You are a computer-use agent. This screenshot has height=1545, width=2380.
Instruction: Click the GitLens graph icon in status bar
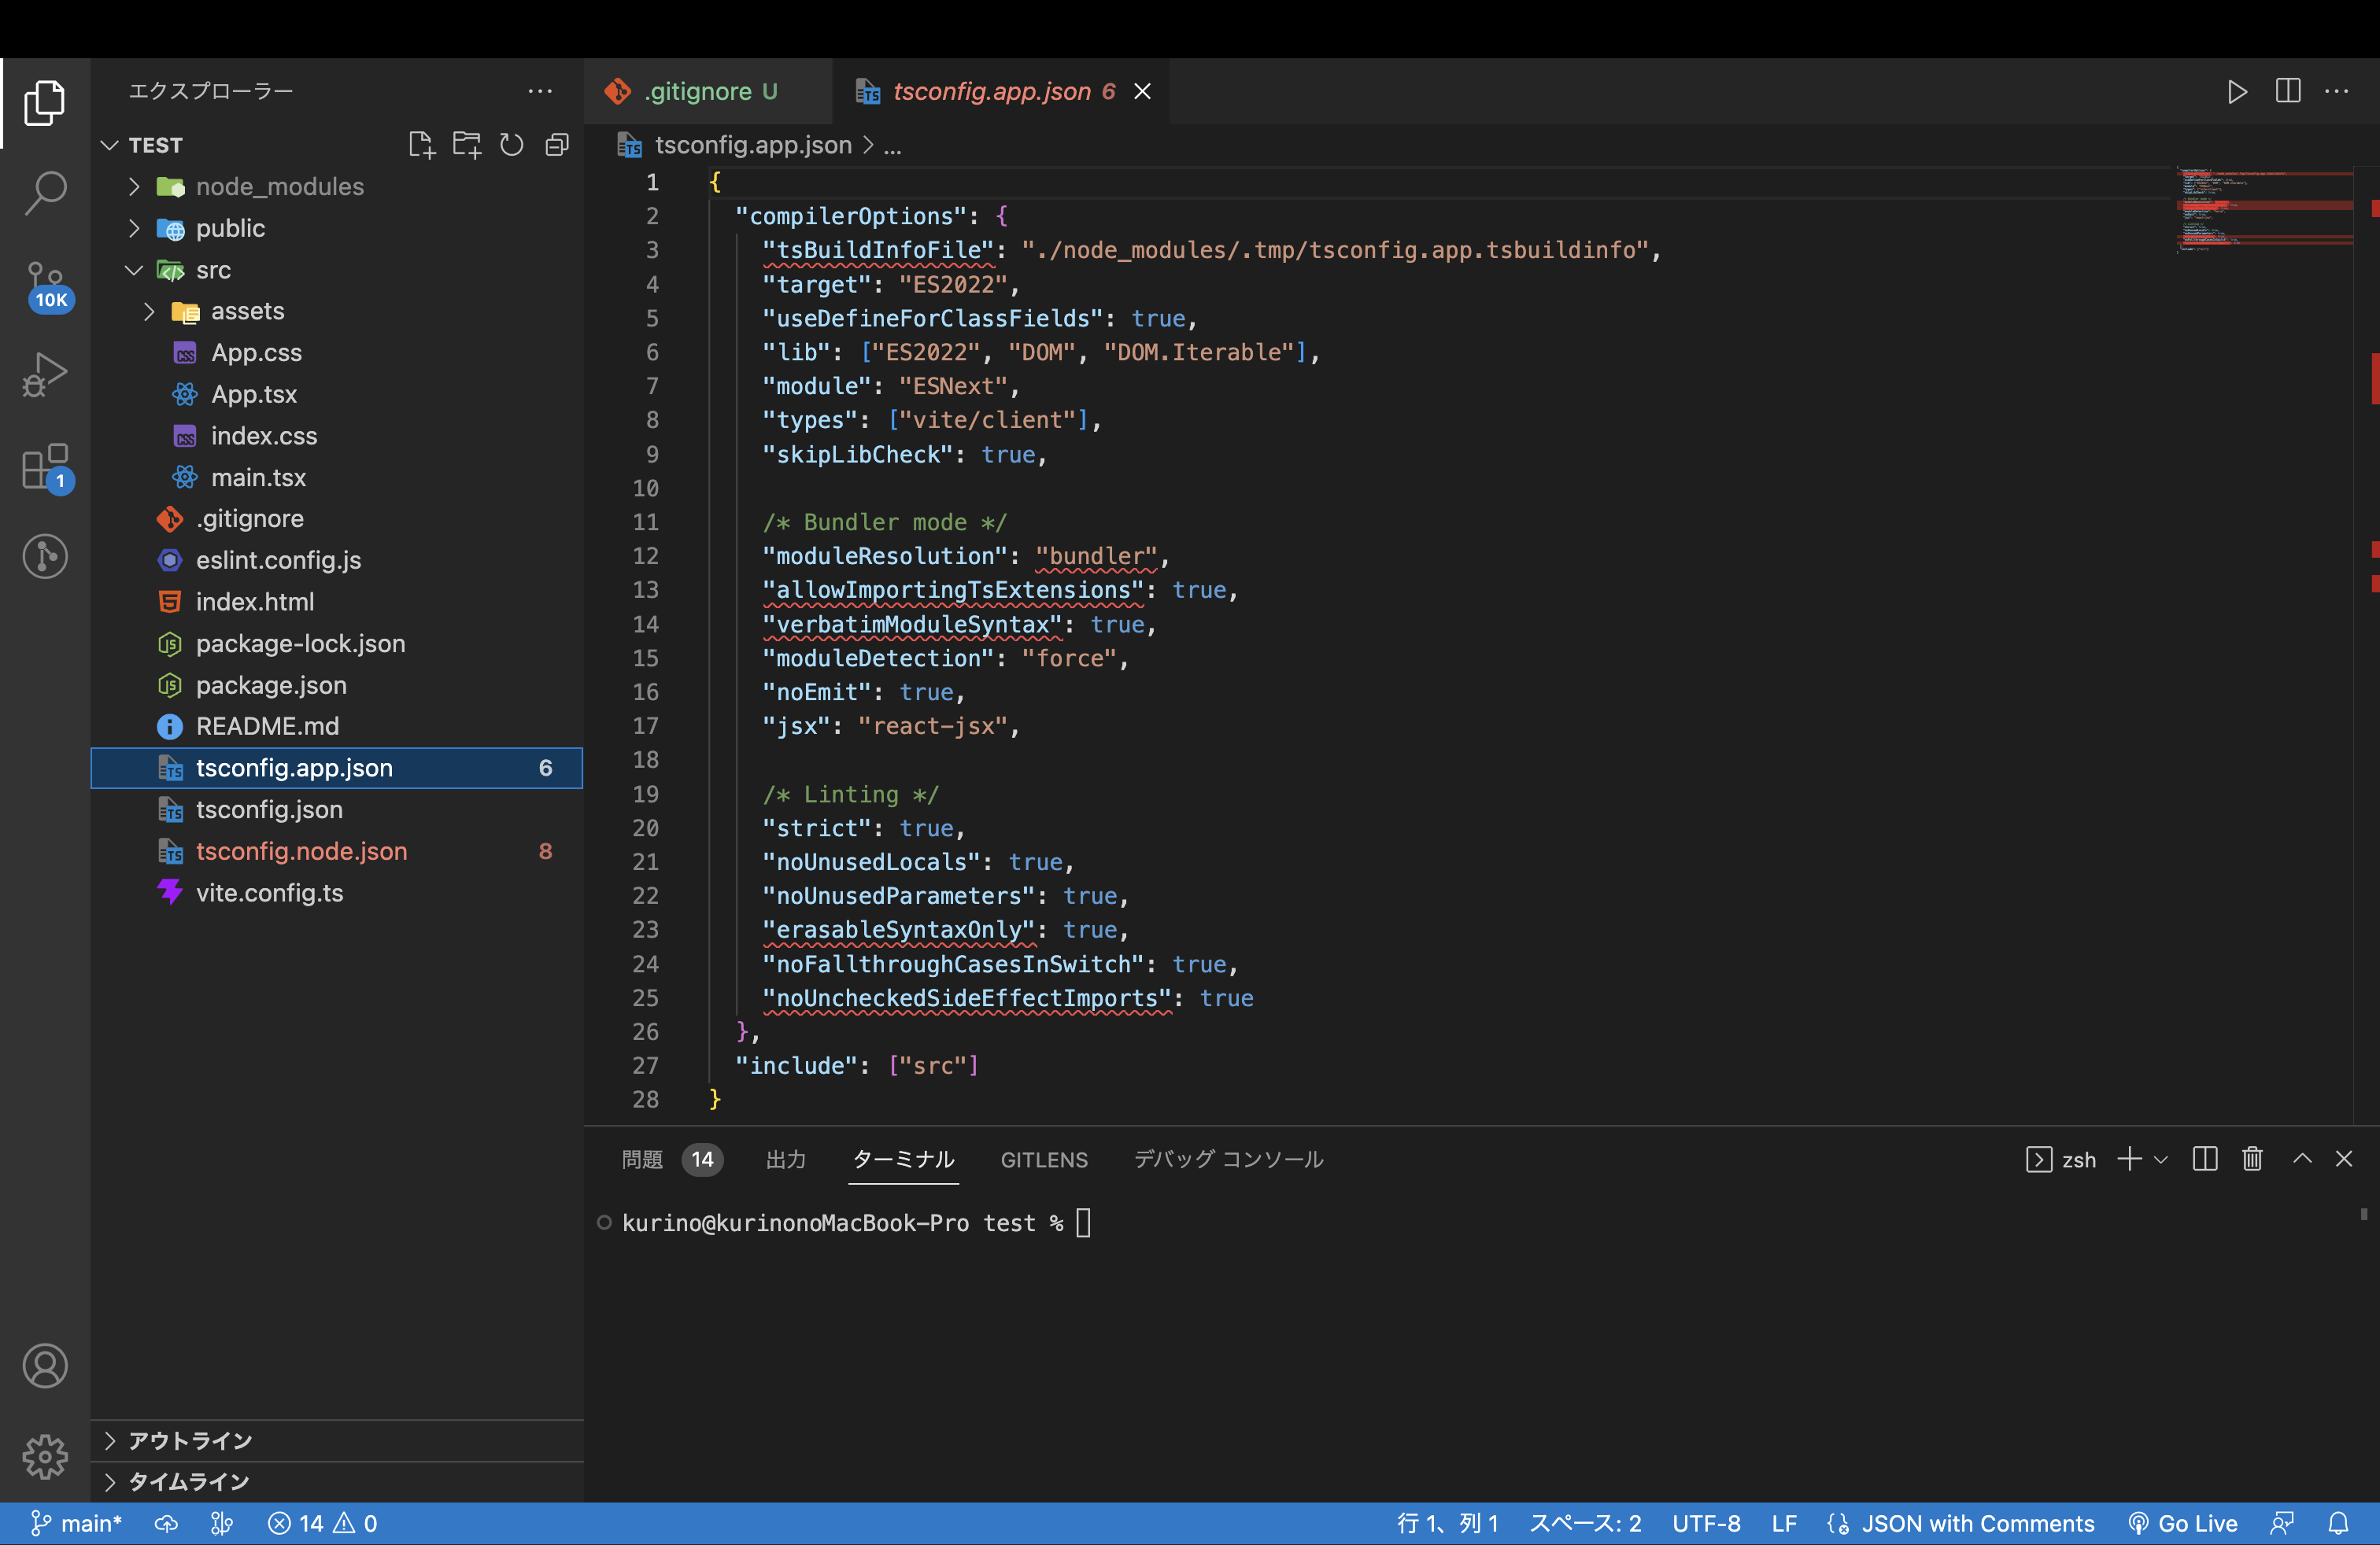coord(222,1523)
